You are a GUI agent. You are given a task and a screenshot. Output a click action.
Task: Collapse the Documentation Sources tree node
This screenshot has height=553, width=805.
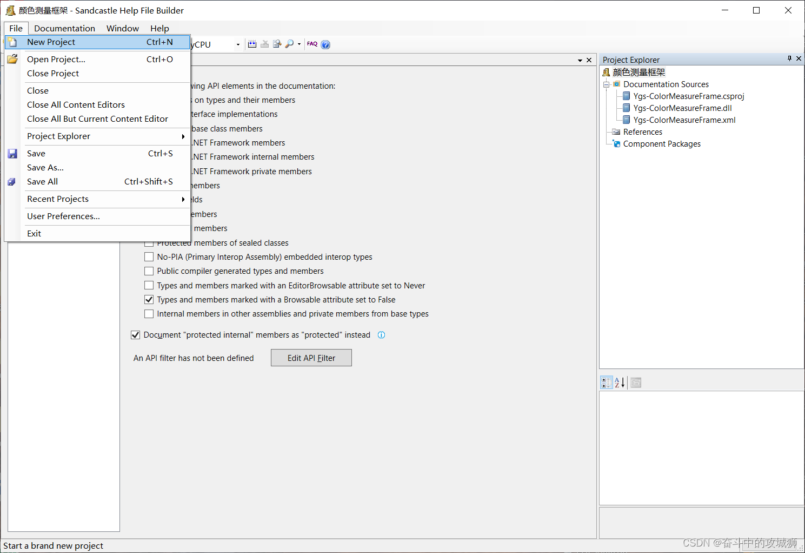click(x=606, y=84)
